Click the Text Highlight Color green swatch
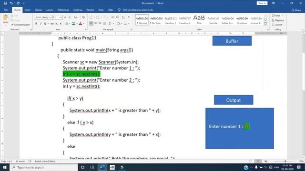Image resolution: width=305 pixels, height=171 pixels. coord(73,24)
